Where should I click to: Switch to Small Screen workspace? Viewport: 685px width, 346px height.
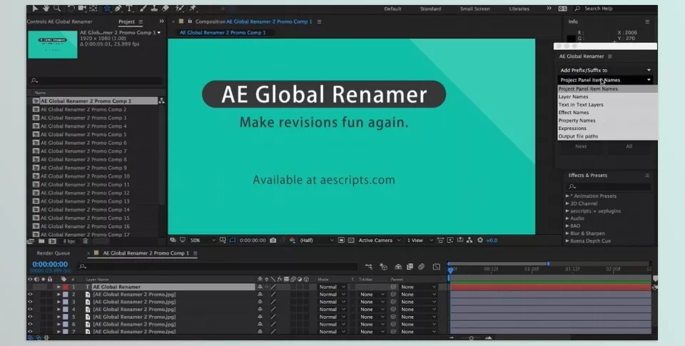[x=475, y=9]
